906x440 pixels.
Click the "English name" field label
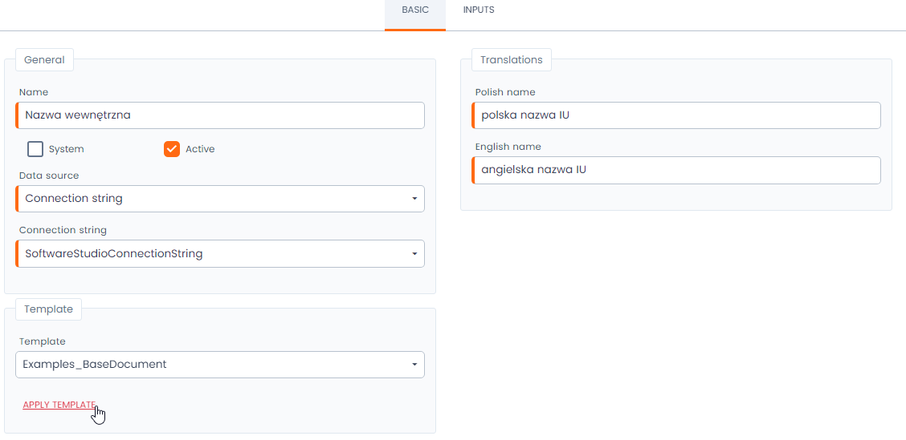(x=508, y=147)
